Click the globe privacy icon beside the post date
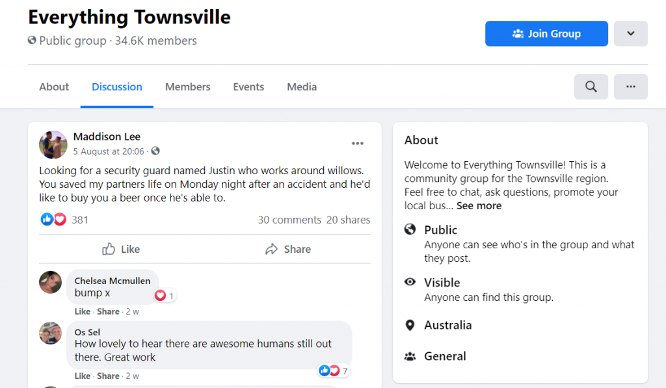The image size is (666, 388). 155,151
